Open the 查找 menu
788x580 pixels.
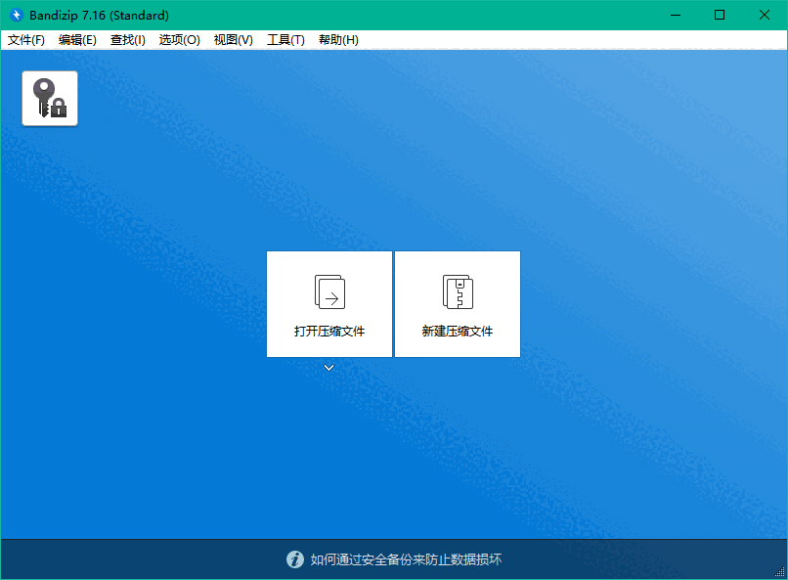[127, 40]
